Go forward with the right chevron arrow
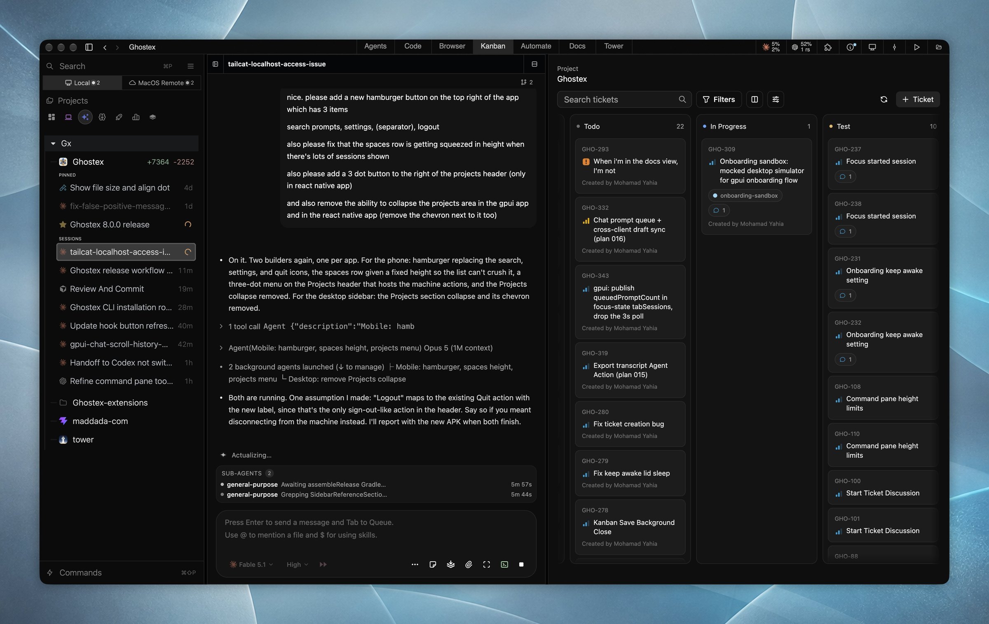This screenshot has height=624, width=989. 117,47
